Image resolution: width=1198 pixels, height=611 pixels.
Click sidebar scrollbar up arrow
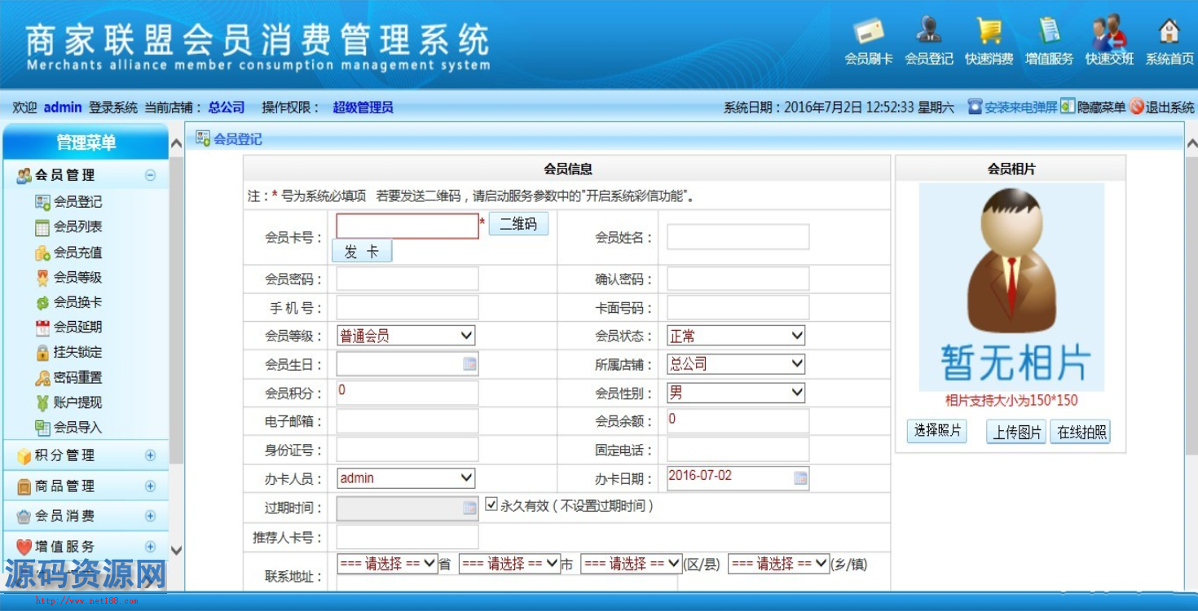click(176, 143)
